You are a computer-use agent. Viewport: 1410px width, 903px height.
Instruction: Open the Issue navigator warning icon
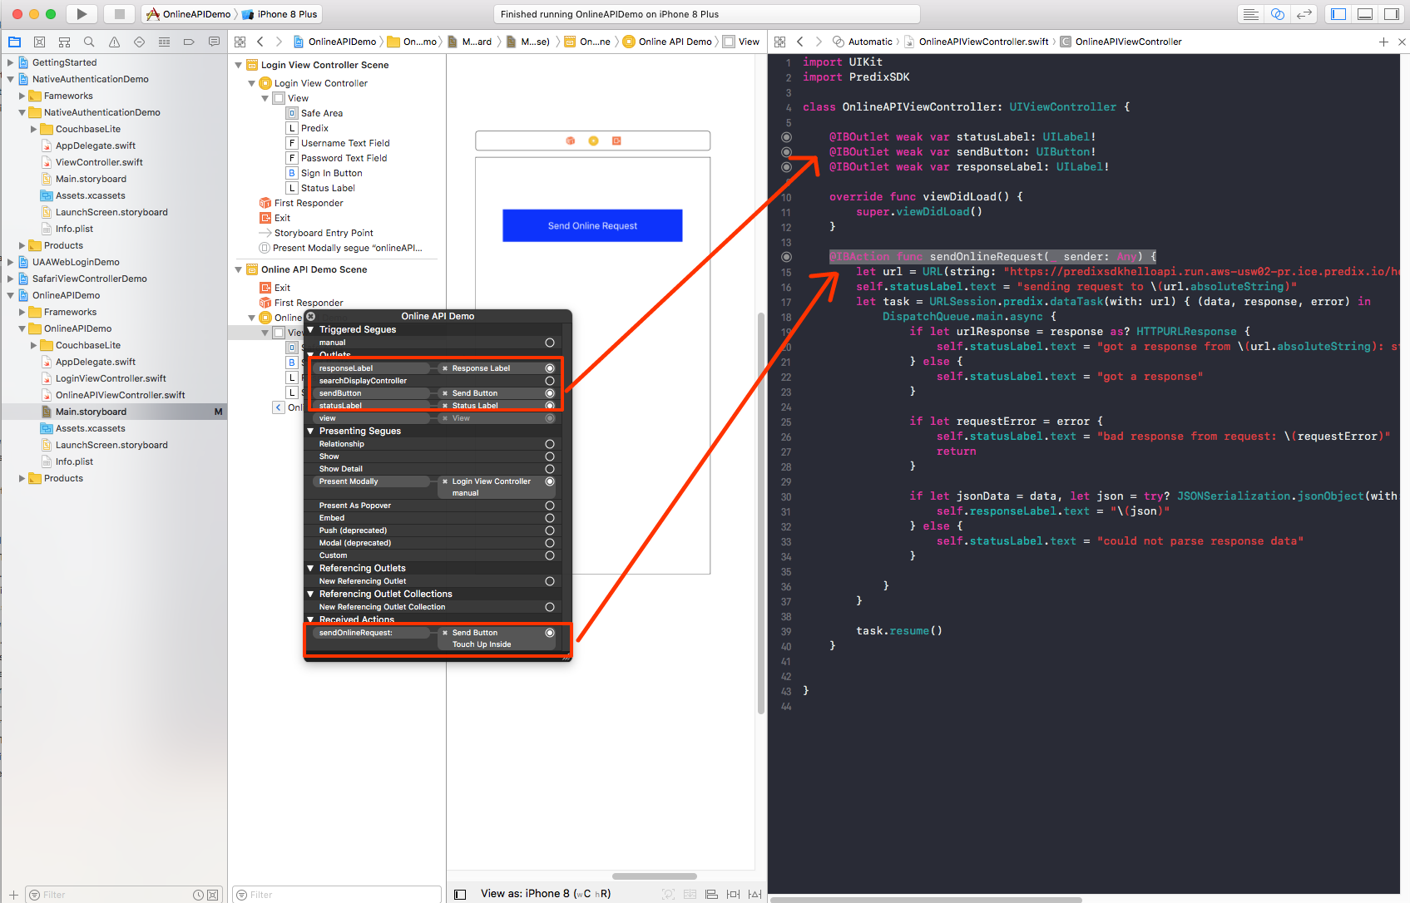click(114, 42)
